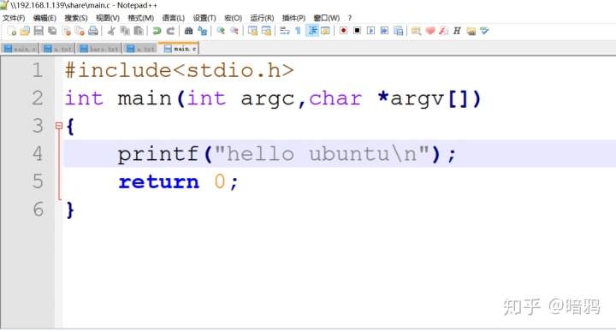Screen dimensions: 616x332
Task: Click the return keyword on line 5
Action: pos(159,182)
